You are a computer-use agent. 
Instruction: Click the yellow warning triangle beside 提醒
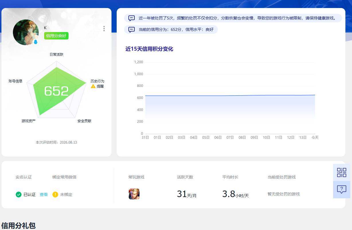click(x=93, y=86)
